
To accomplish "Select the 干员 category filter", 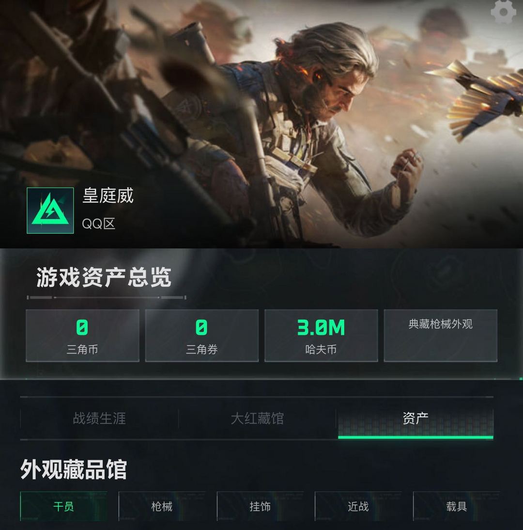I will (x=63, y=506).
